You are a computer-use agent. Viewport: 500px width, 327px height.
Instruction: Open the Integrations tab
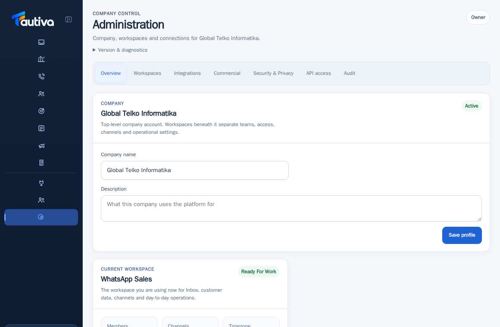(187, 73)
